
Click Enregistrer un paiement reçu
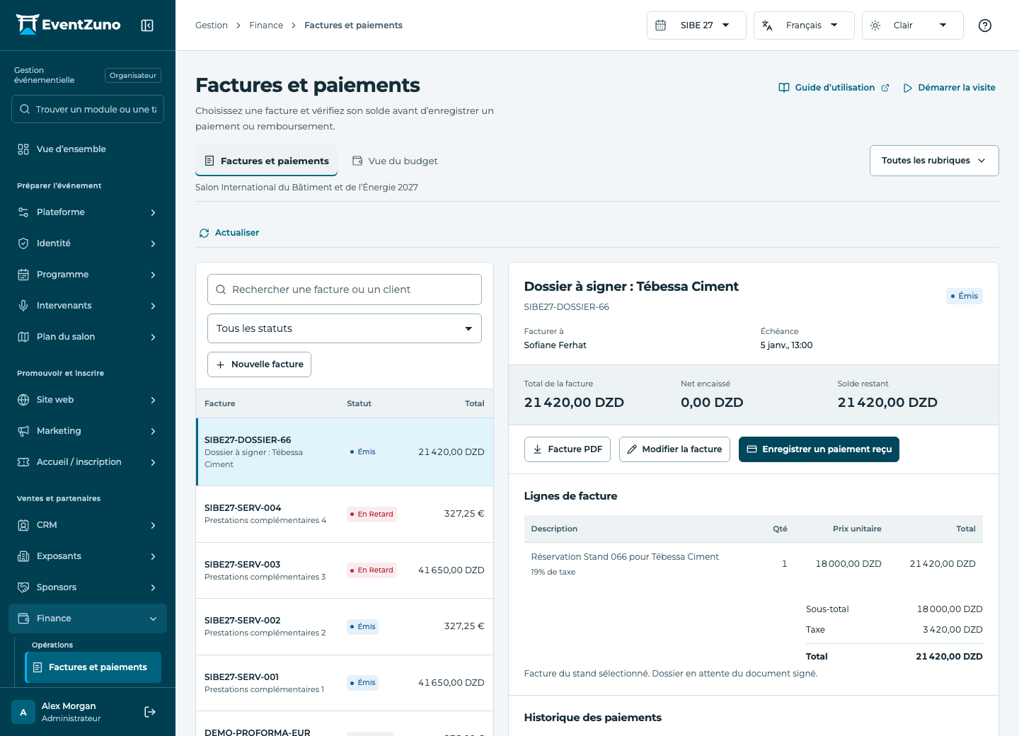(x=819, y=449)
